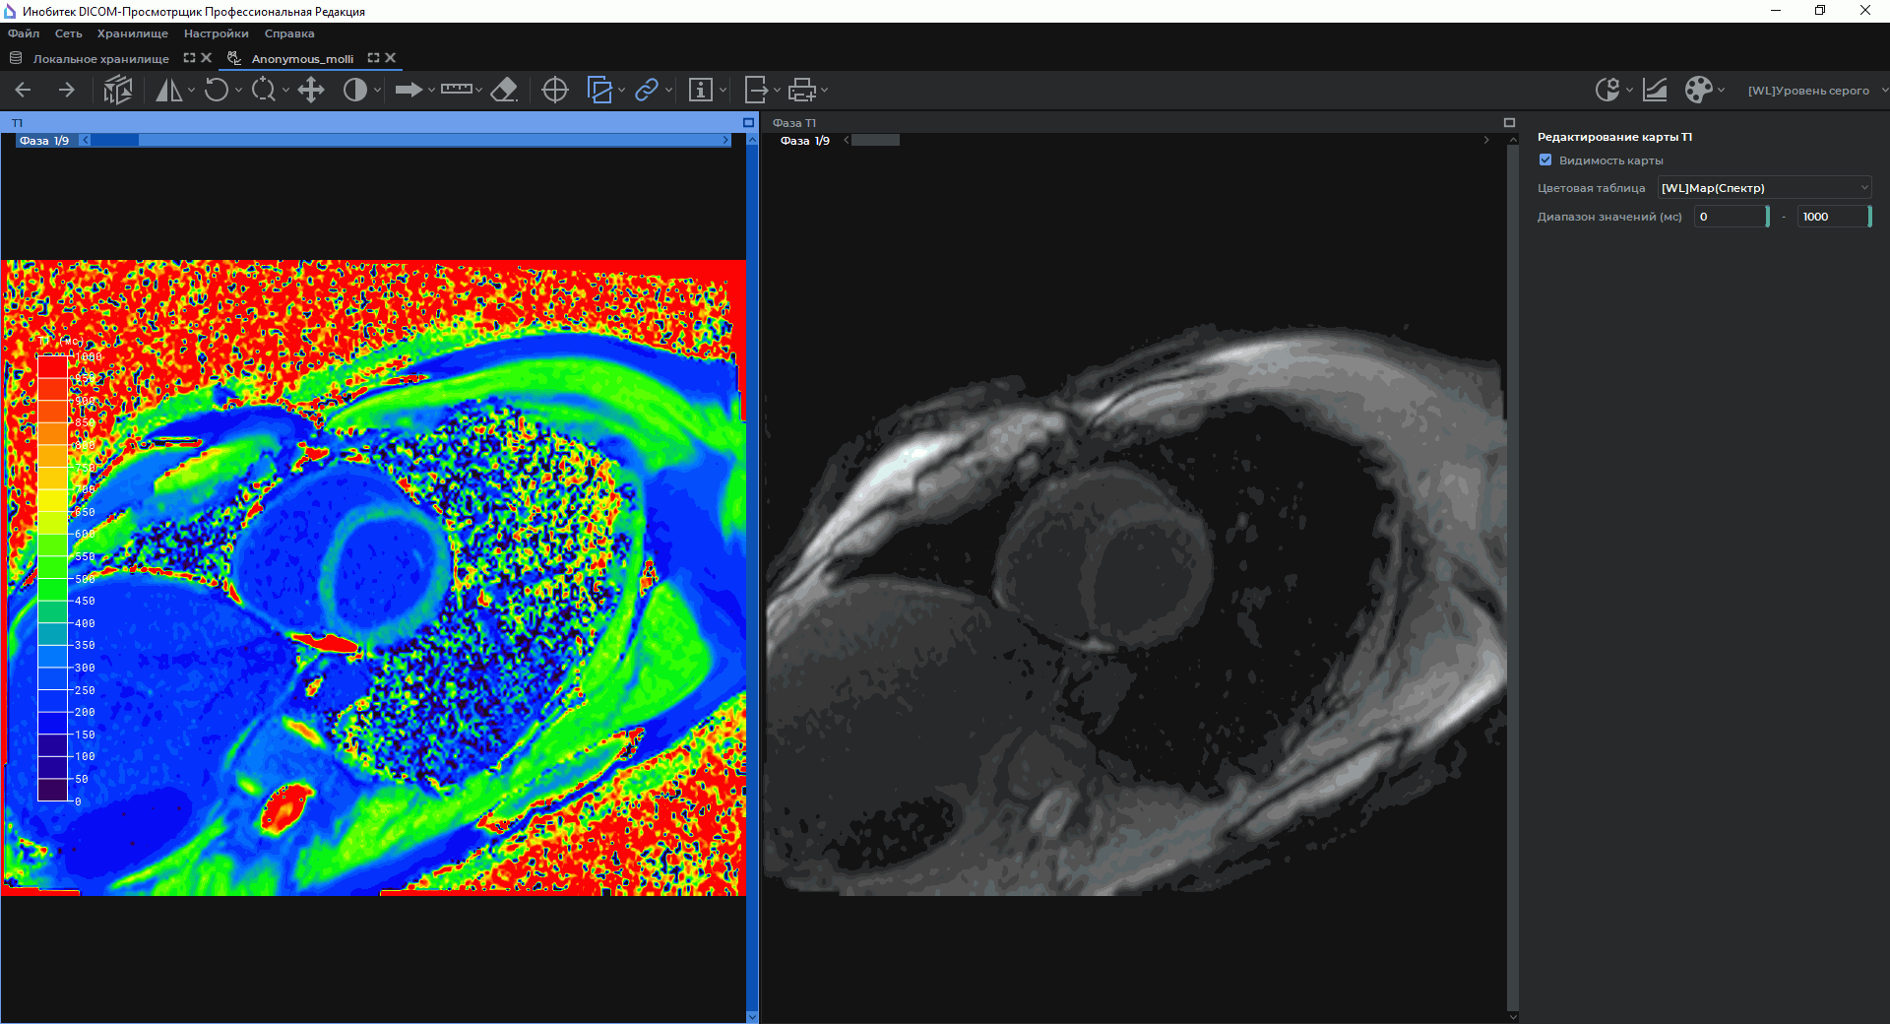Click the next phase arrow in T1 panel
The height and width of the screenshot is (1024, 1890).
tap(725, 141)
